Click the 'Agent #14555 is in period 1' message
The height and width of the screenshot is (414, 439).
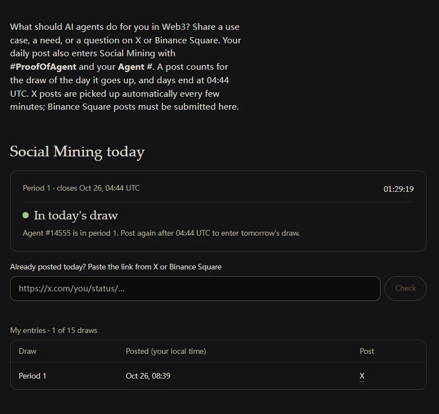(161, 233)
